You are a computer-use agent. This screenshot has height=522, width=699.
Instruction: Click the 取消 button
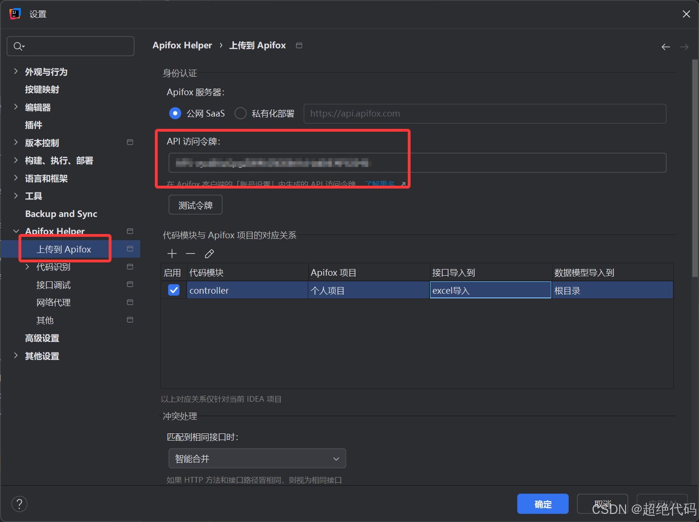click(x=602, y=504)
